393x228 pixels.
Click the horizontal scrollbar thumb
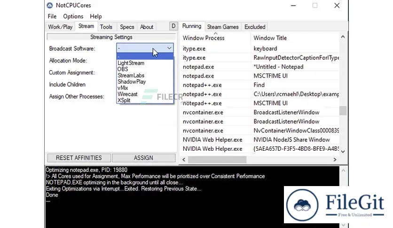(217, 159)
